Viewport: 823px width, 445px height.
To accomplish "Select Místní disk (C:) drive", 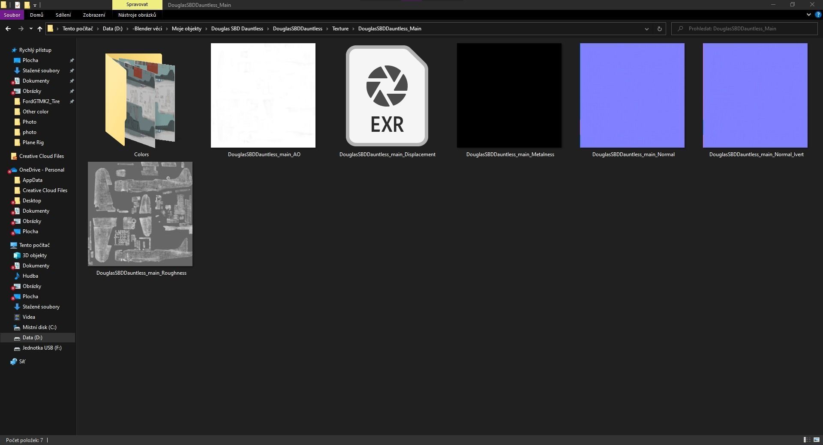I will [39, 327].
